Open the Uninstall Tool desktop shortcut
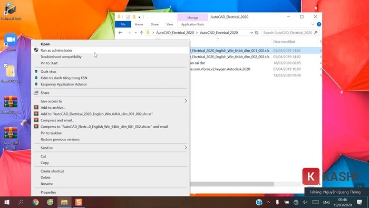 11,11
